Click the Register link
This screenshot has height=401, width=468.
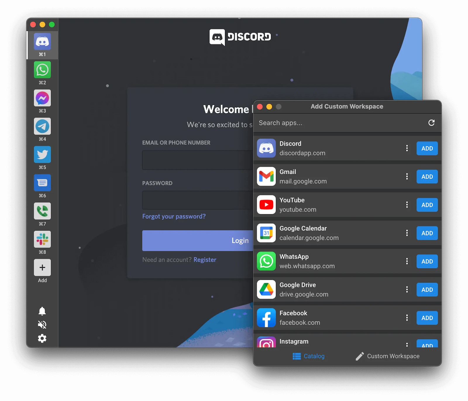click(205, 260)
